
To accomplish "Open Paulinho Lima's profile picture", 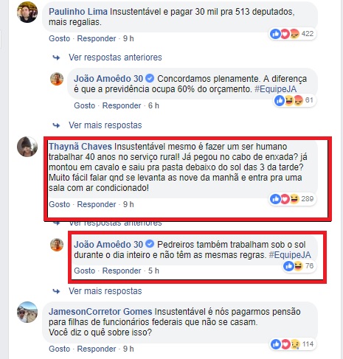I will (27, 13).
